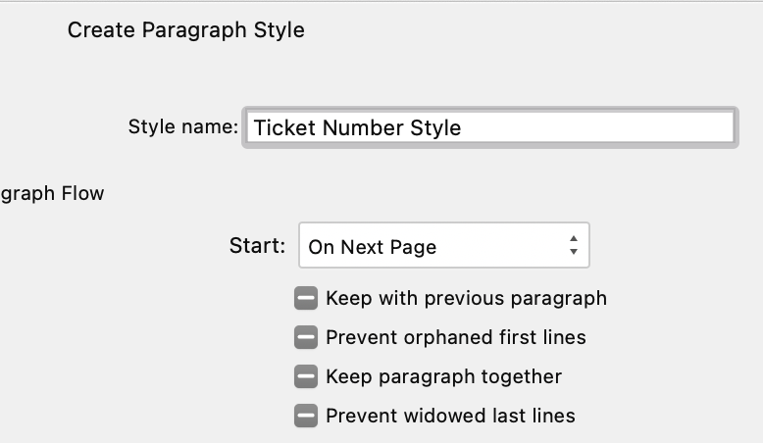
Task: Click the 'Prevent widowed last lines' label
Action: (450, 416)
